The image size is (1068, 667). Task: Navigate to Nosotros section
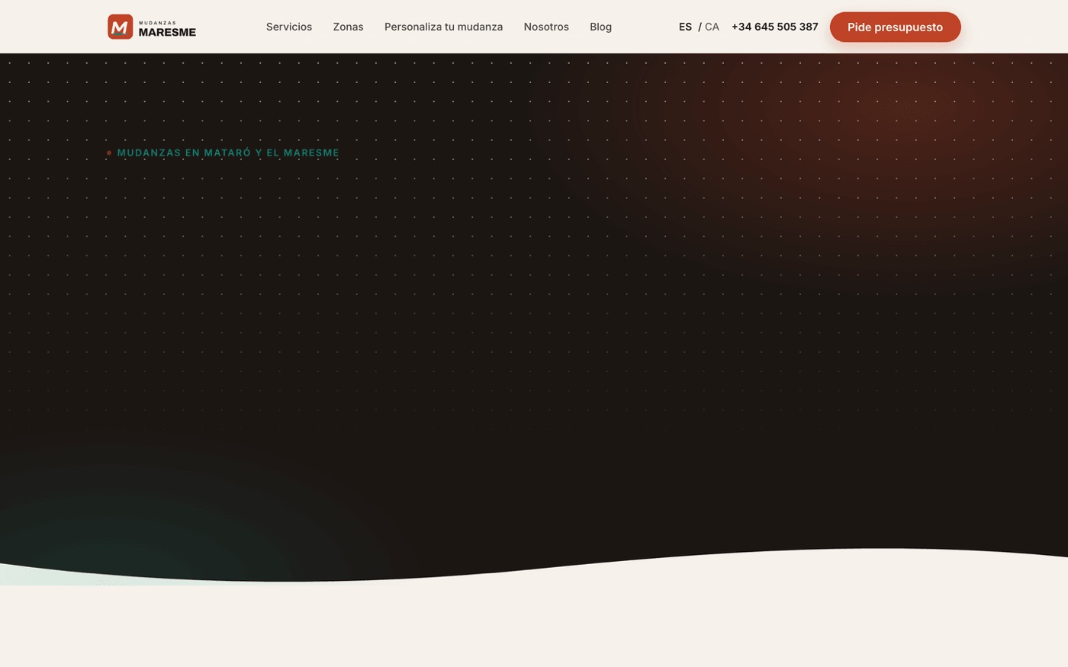pyautogui.click(x=546, y=27)
